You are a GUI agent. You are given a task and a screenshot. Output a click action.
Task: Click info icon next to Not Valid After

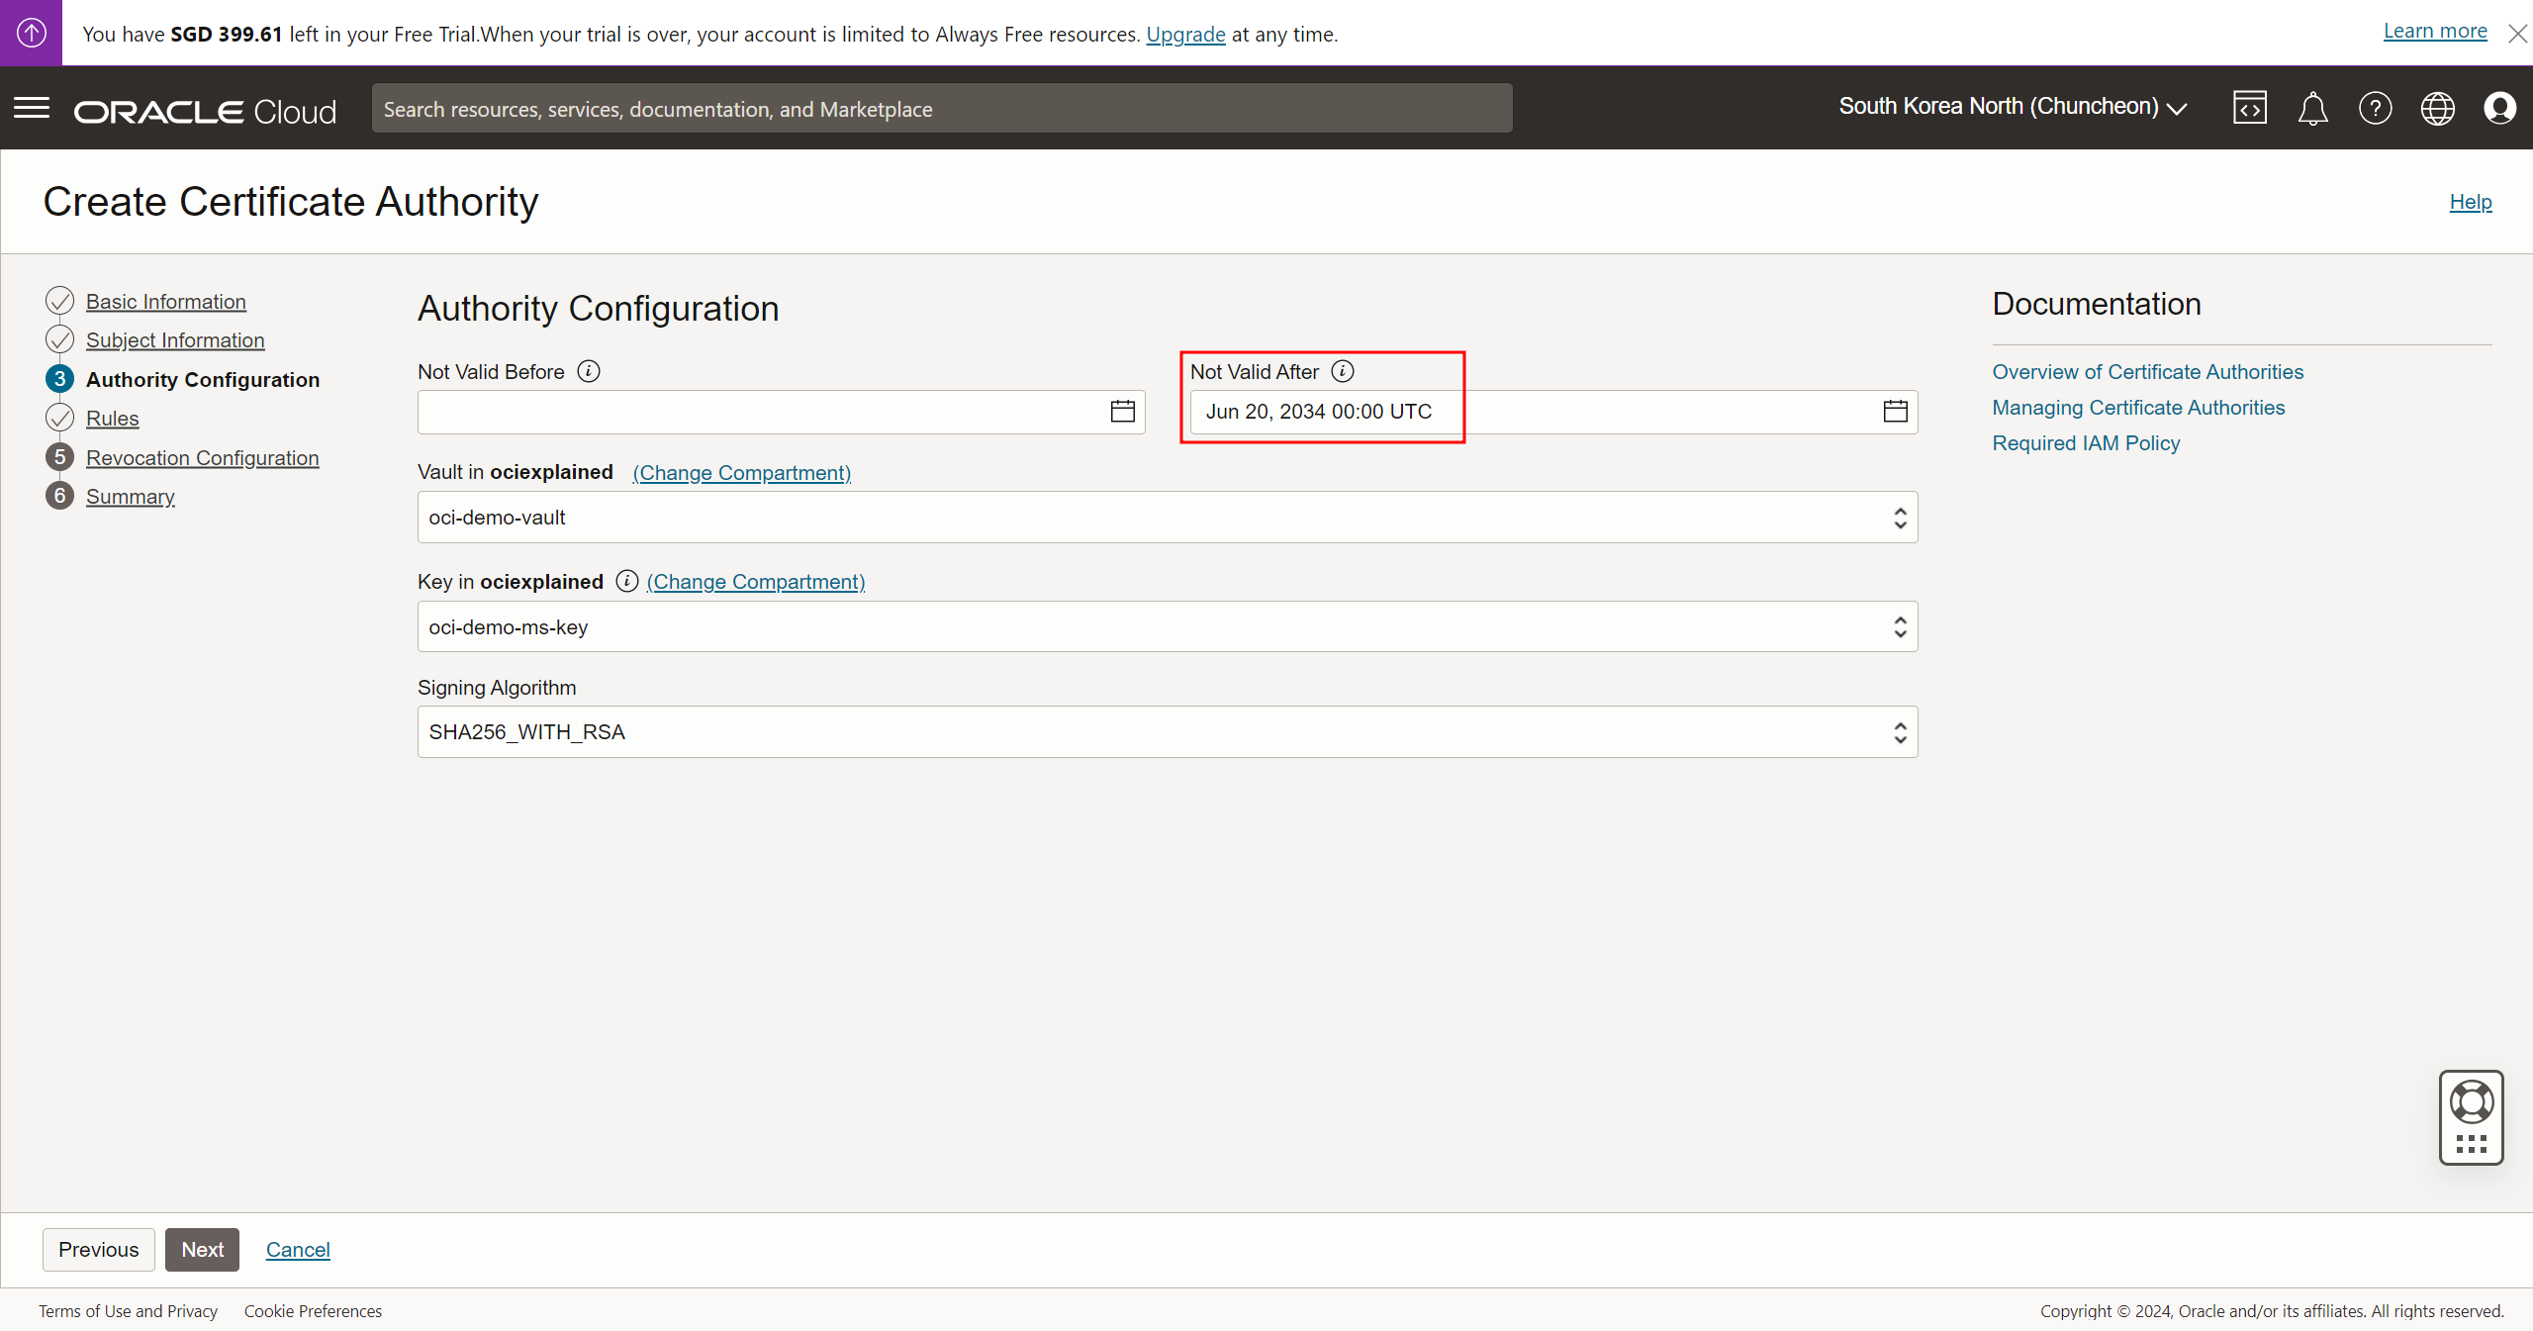1343,371
